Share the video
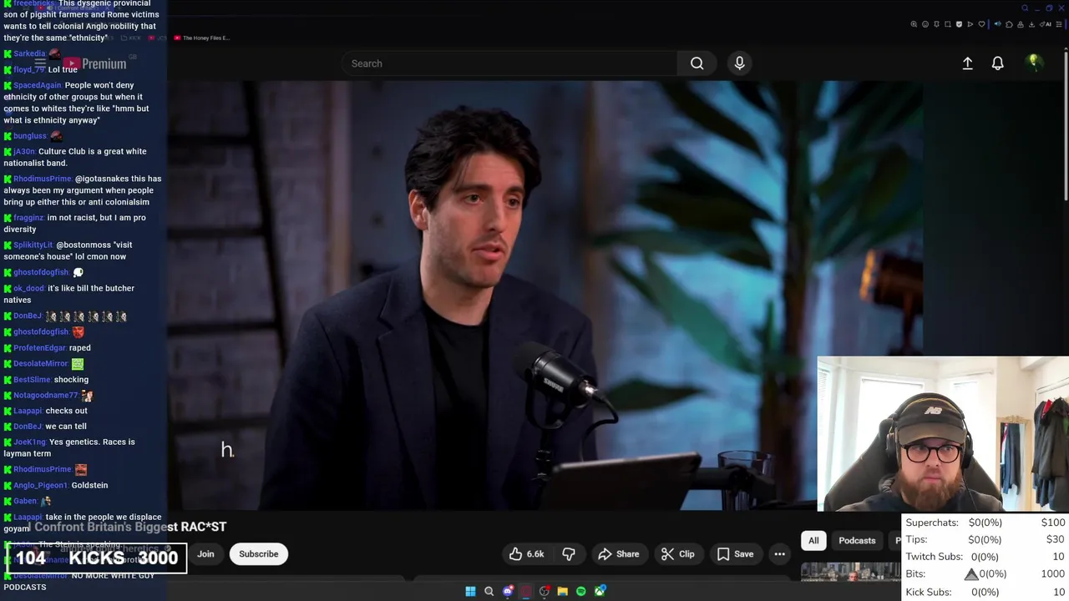Image resolution: width=1069 pixels, height=601 pixels. point(619,554)
